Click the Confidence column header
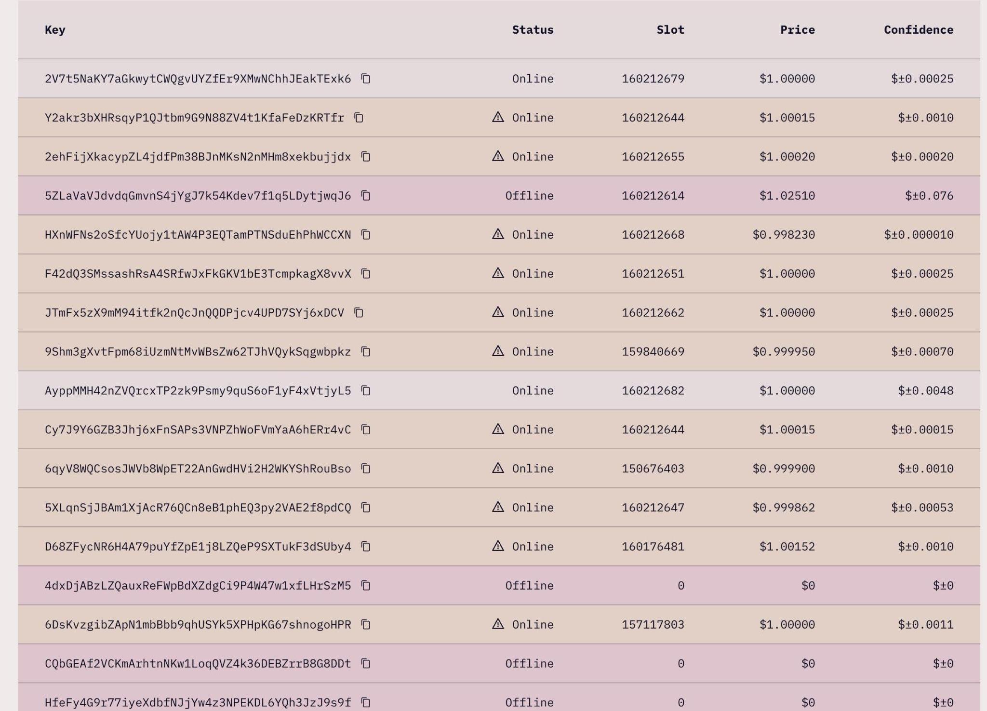 [918, 30]
